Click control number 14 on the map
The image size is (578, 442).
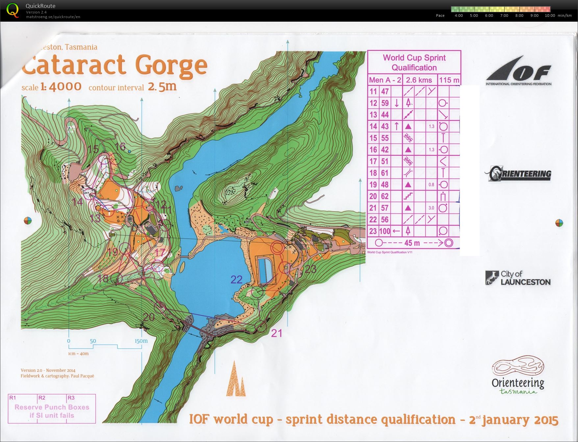pyautogui.click(x=78, y=201)
